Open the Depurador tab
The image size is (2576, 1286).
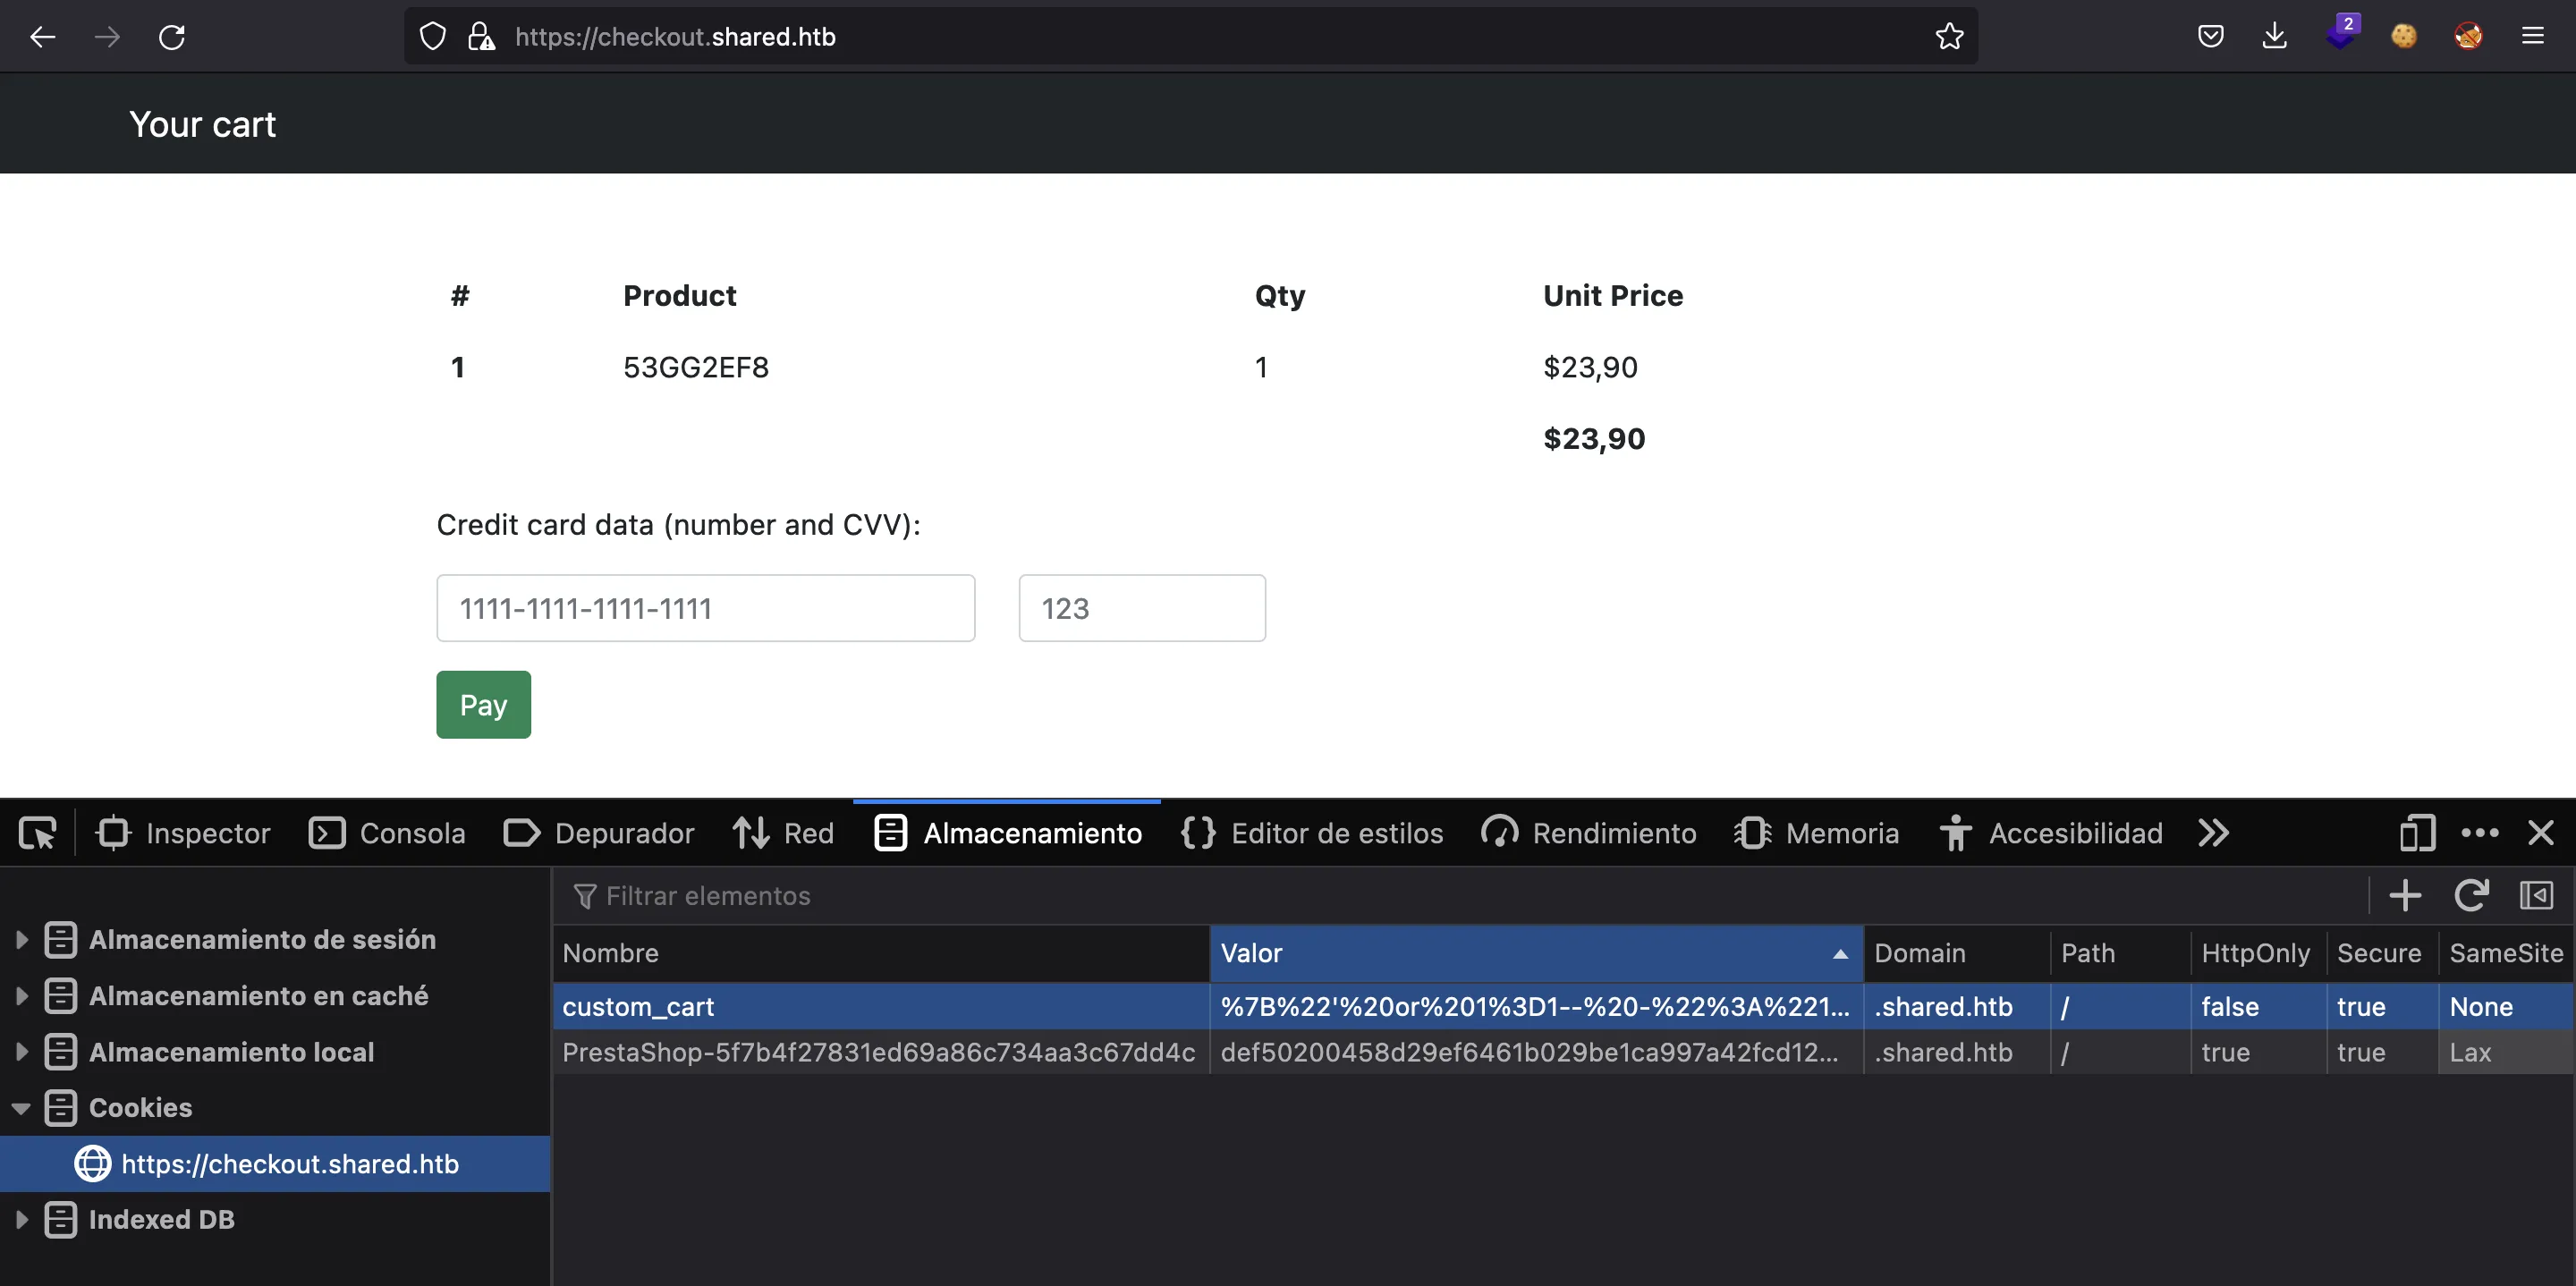click(598, 833)
